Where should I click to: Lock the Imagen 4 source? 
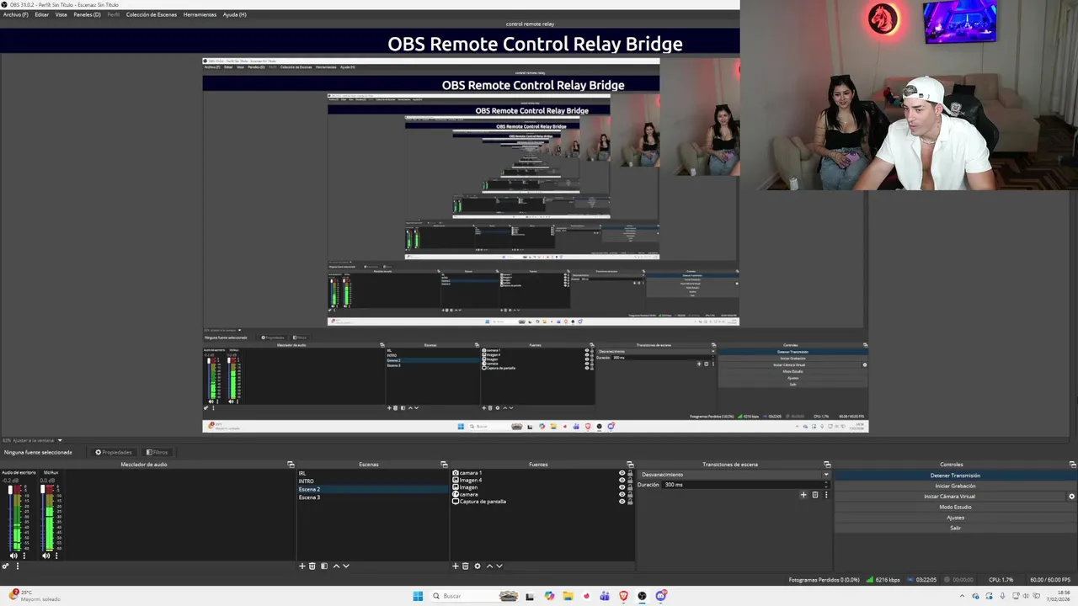coord(630,480)
